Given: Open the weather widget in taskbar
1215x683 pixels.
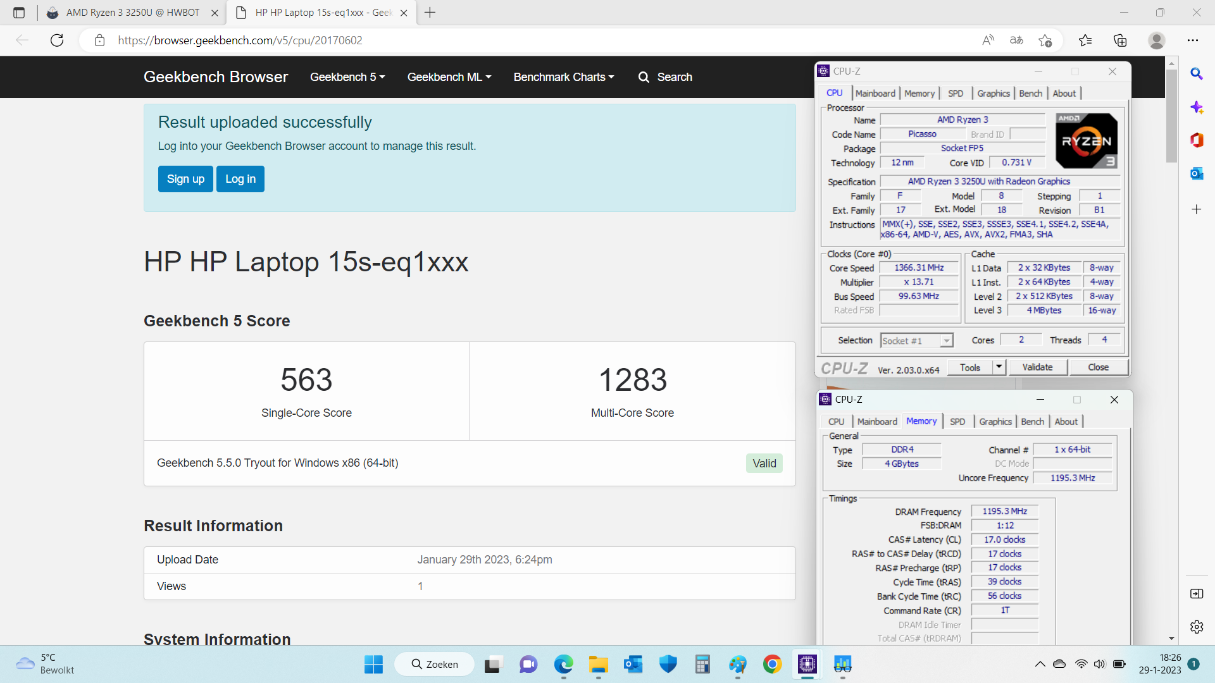Looking at the screenshot, I should [x=44, y=664].
